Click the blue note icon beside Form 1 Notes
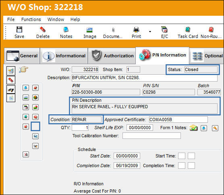The width and height of the screenshot is (224, 195). 204,128
